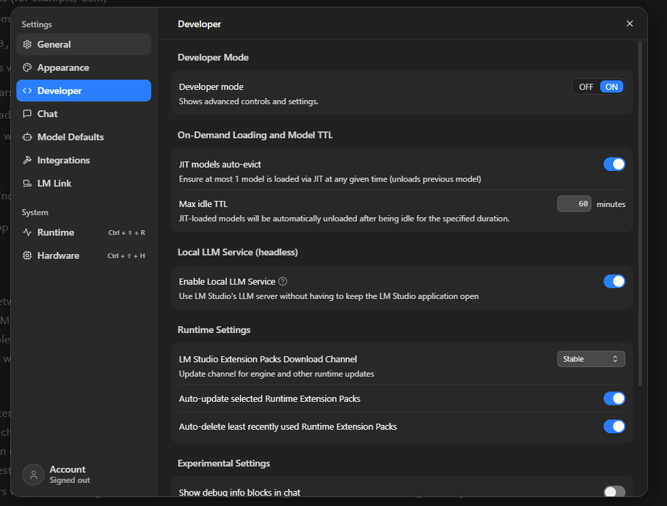
Task: Open the LM Link settings section
Action: pos(84,183)
